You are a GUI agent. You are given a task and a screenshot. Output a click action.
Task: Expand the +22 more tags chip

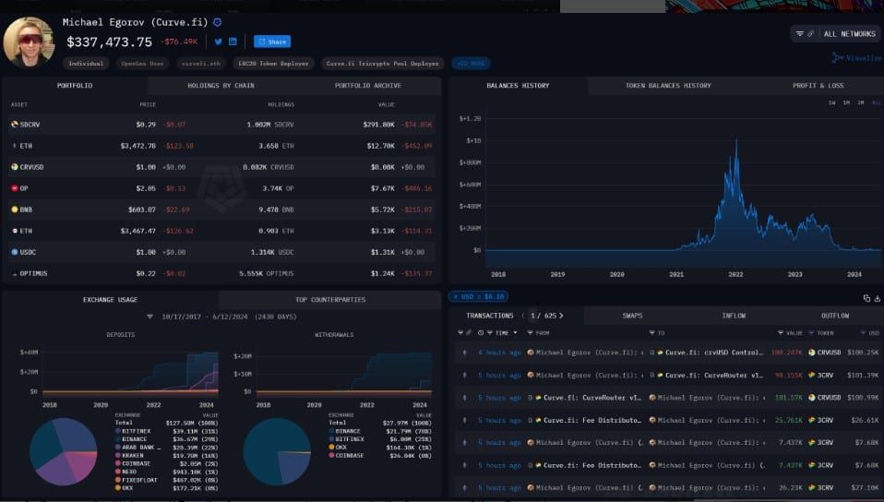pos(471,63)
